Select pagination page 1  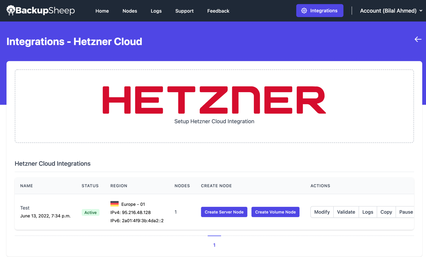point(214,245)
